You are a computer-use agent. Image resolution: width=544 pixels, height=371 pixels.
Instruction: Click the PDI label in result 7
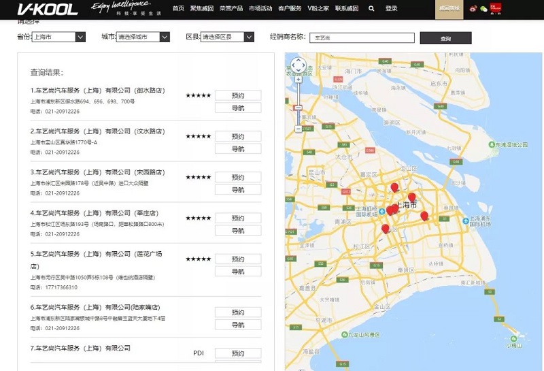(199, 353)
